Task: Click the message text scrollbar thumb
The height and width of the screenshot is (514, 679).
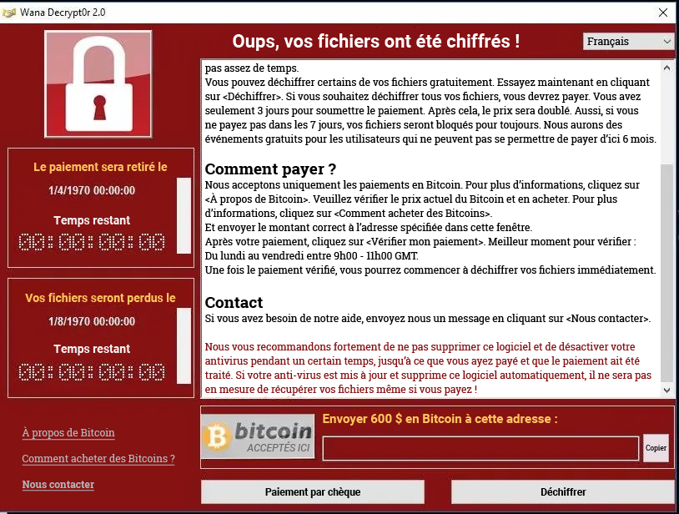Action: click(666, 273)
